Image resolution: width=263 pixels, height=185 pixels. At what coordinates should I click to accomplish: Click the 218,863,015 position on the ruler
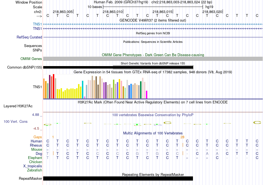[163, 12]
